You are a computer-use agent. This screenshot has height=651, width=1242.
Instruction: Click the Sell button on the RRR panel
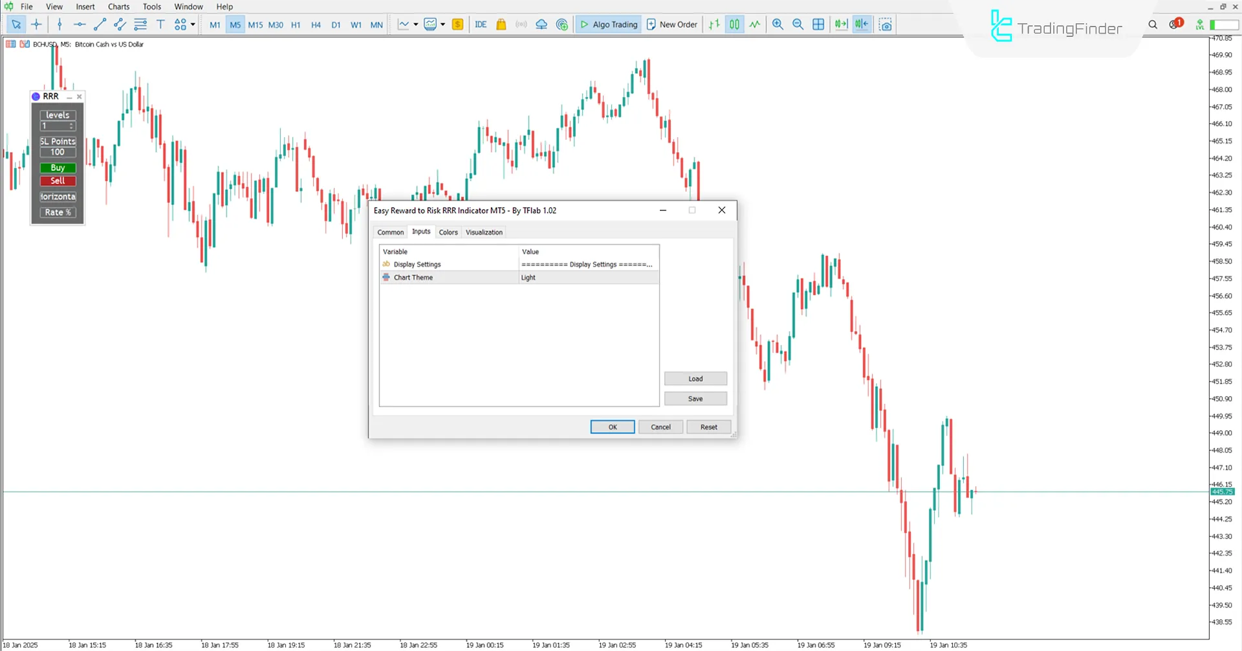pyautogui.click(x=57, y=181)
